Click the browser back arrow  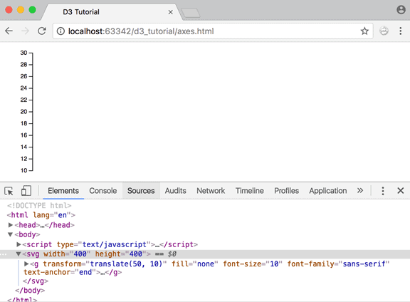coord(9,31)
